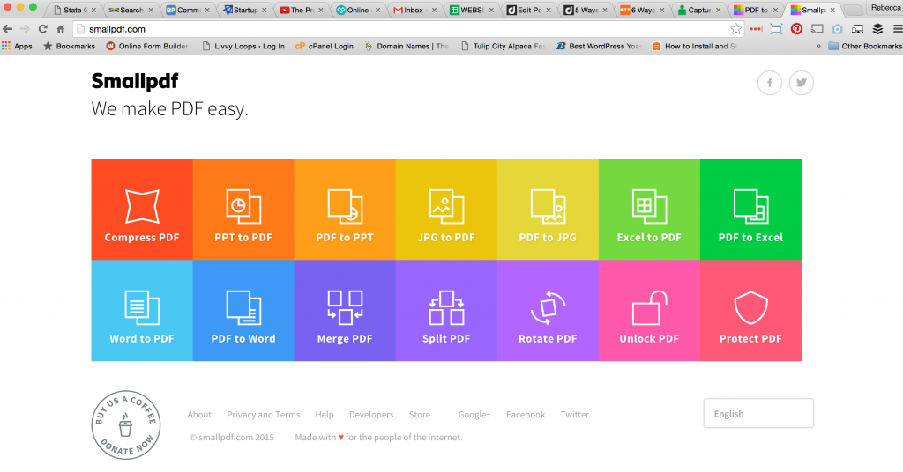The width and height of the screenshot is (903, 472).
Task: Open the Other Bookmarks folder
Action: [x=865, y=46]
